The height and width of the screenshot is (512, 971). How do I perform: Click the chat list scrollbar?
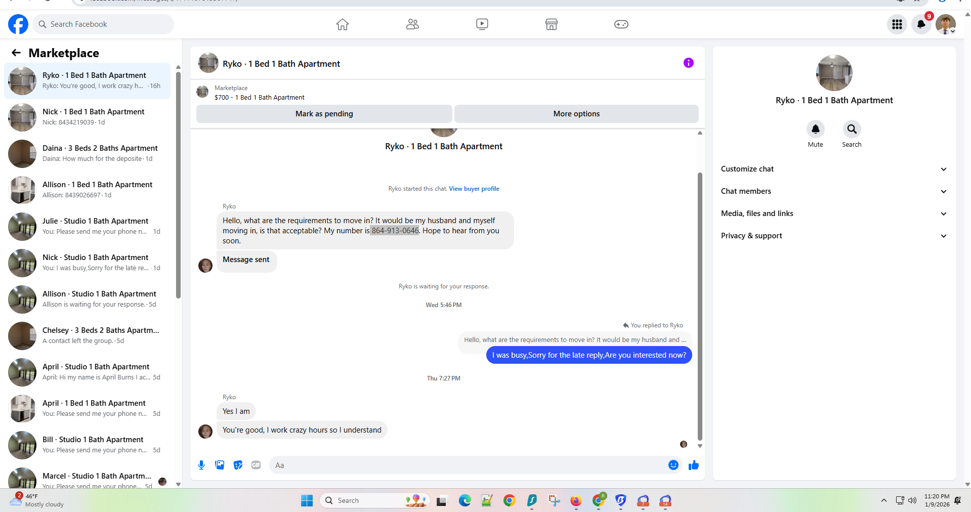click(178, 185)
